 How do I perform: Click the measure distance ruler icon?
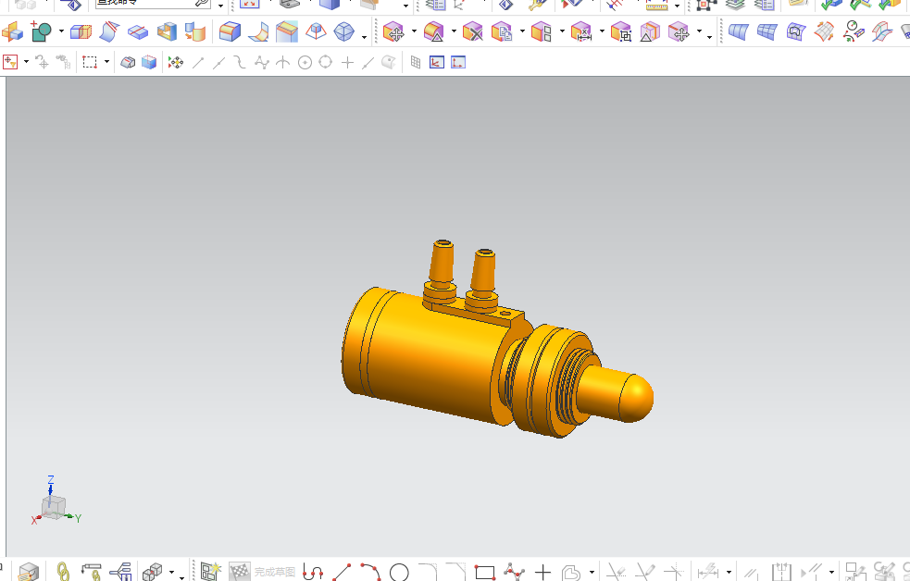tap(657, 6)
